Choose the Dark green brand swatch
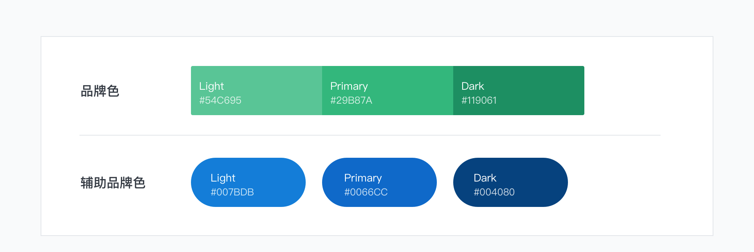754x252 pixels. point(519,91)
